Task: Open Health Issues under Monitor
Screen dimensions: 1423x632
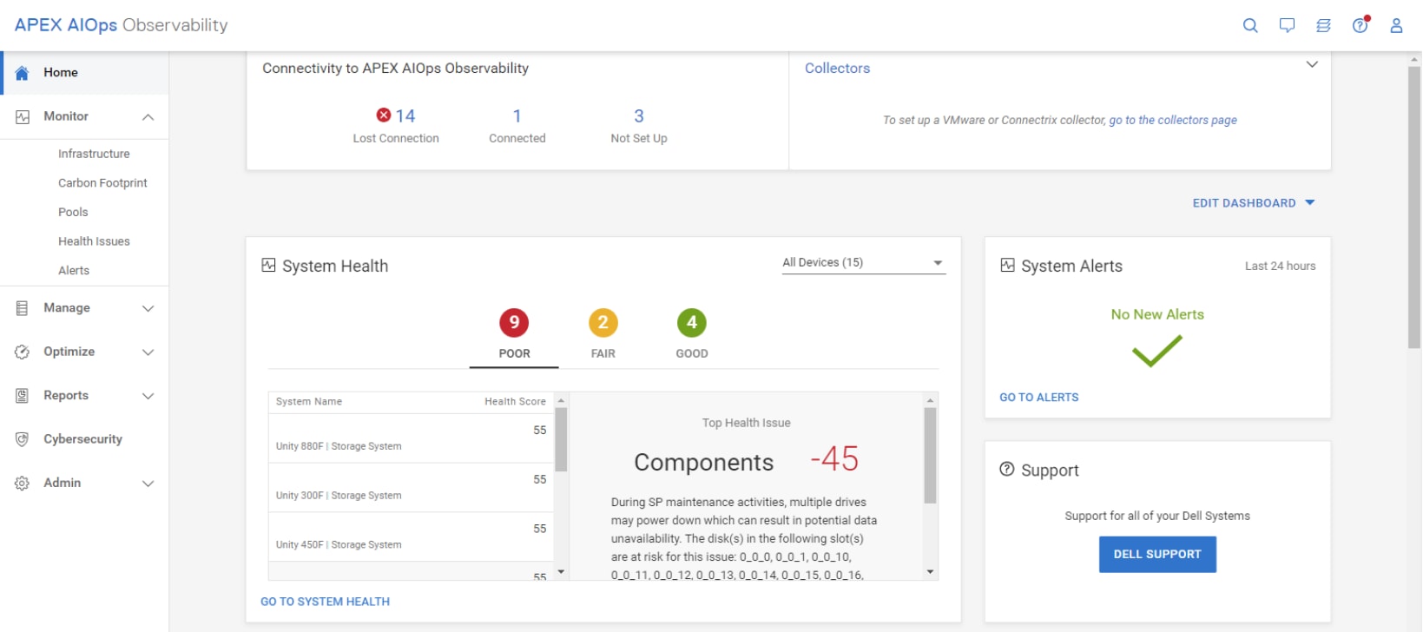Action: pos(94,241)
